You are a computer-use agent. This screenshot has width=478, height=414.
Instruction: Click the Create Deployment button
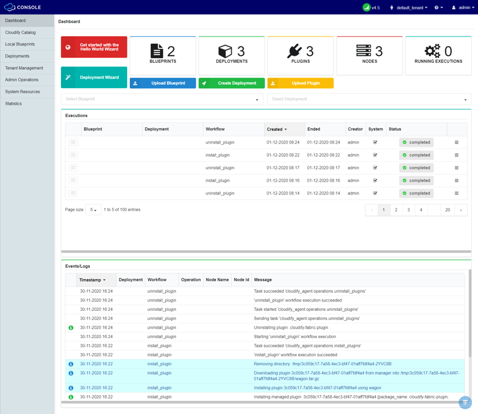[231, 83]
